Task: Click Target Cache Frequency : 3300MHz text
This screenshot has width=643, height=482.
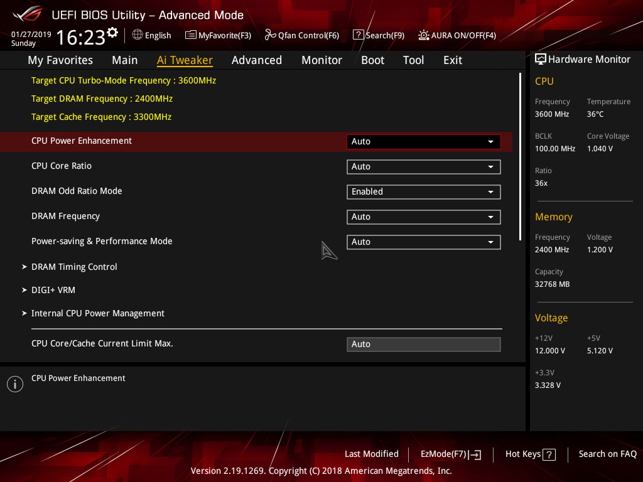Action: 101,117
